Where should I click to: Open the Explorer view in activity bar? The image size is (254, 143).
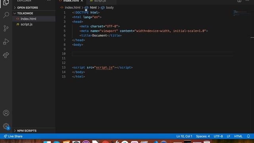pyautogui.click(x=6, y=2)
